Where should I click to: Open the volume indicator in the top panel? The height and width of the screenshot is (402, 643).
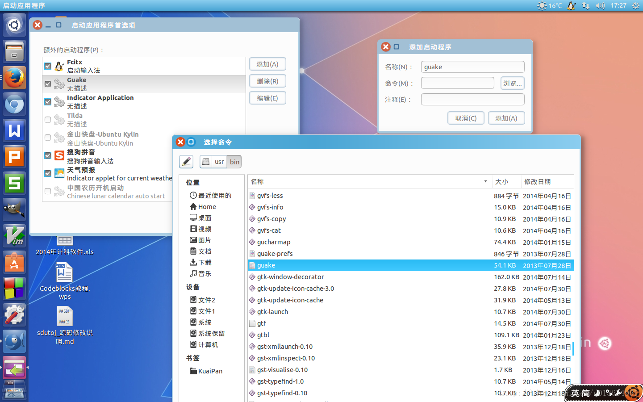coord(600,5)
